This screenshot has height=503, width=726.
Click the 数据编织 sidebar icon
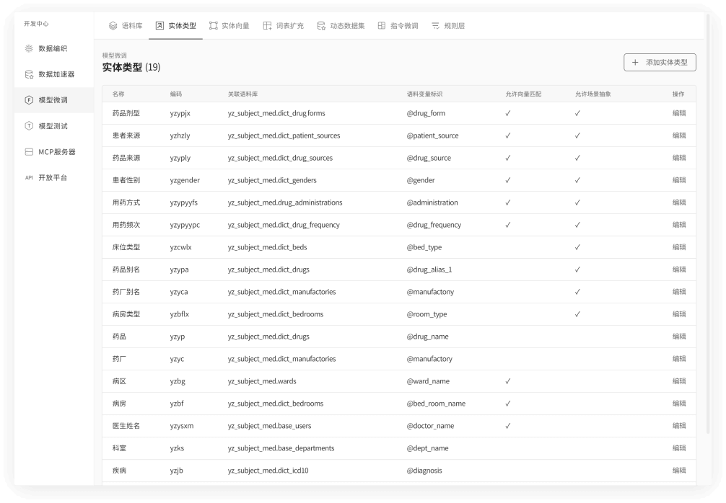pyautogui.click(x=29, y=48)
